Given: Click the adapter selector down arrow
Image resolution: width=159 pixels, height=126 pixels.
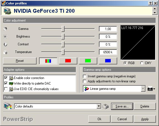Looking at the screenshot, I should (x=155, y=13).
